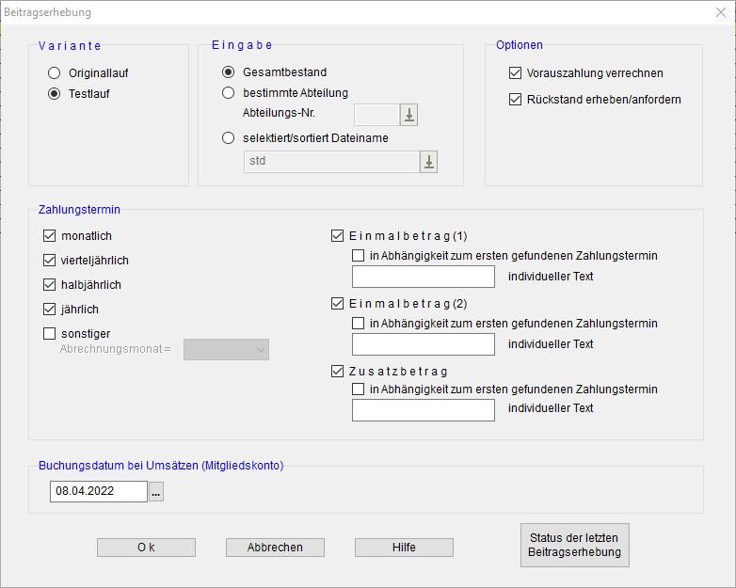The width and height of the screenshot is (736, 588).
Task: Enable the sonstiger payment checkbox
Action: [50, 333]
